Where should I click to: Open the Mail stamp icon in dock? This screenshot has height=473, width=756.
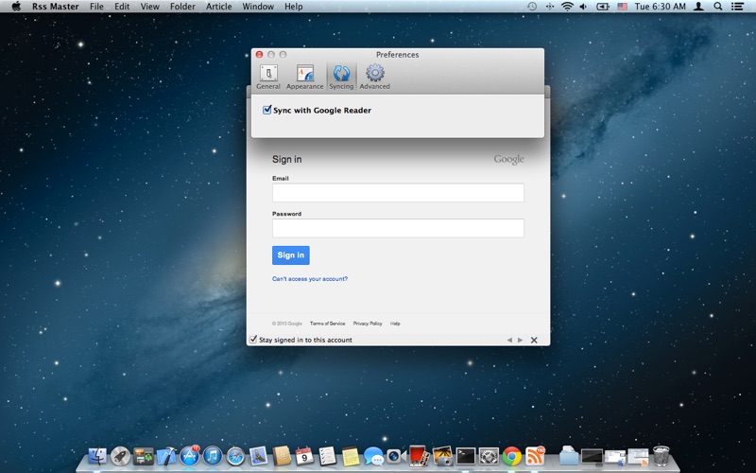[258, 456]
